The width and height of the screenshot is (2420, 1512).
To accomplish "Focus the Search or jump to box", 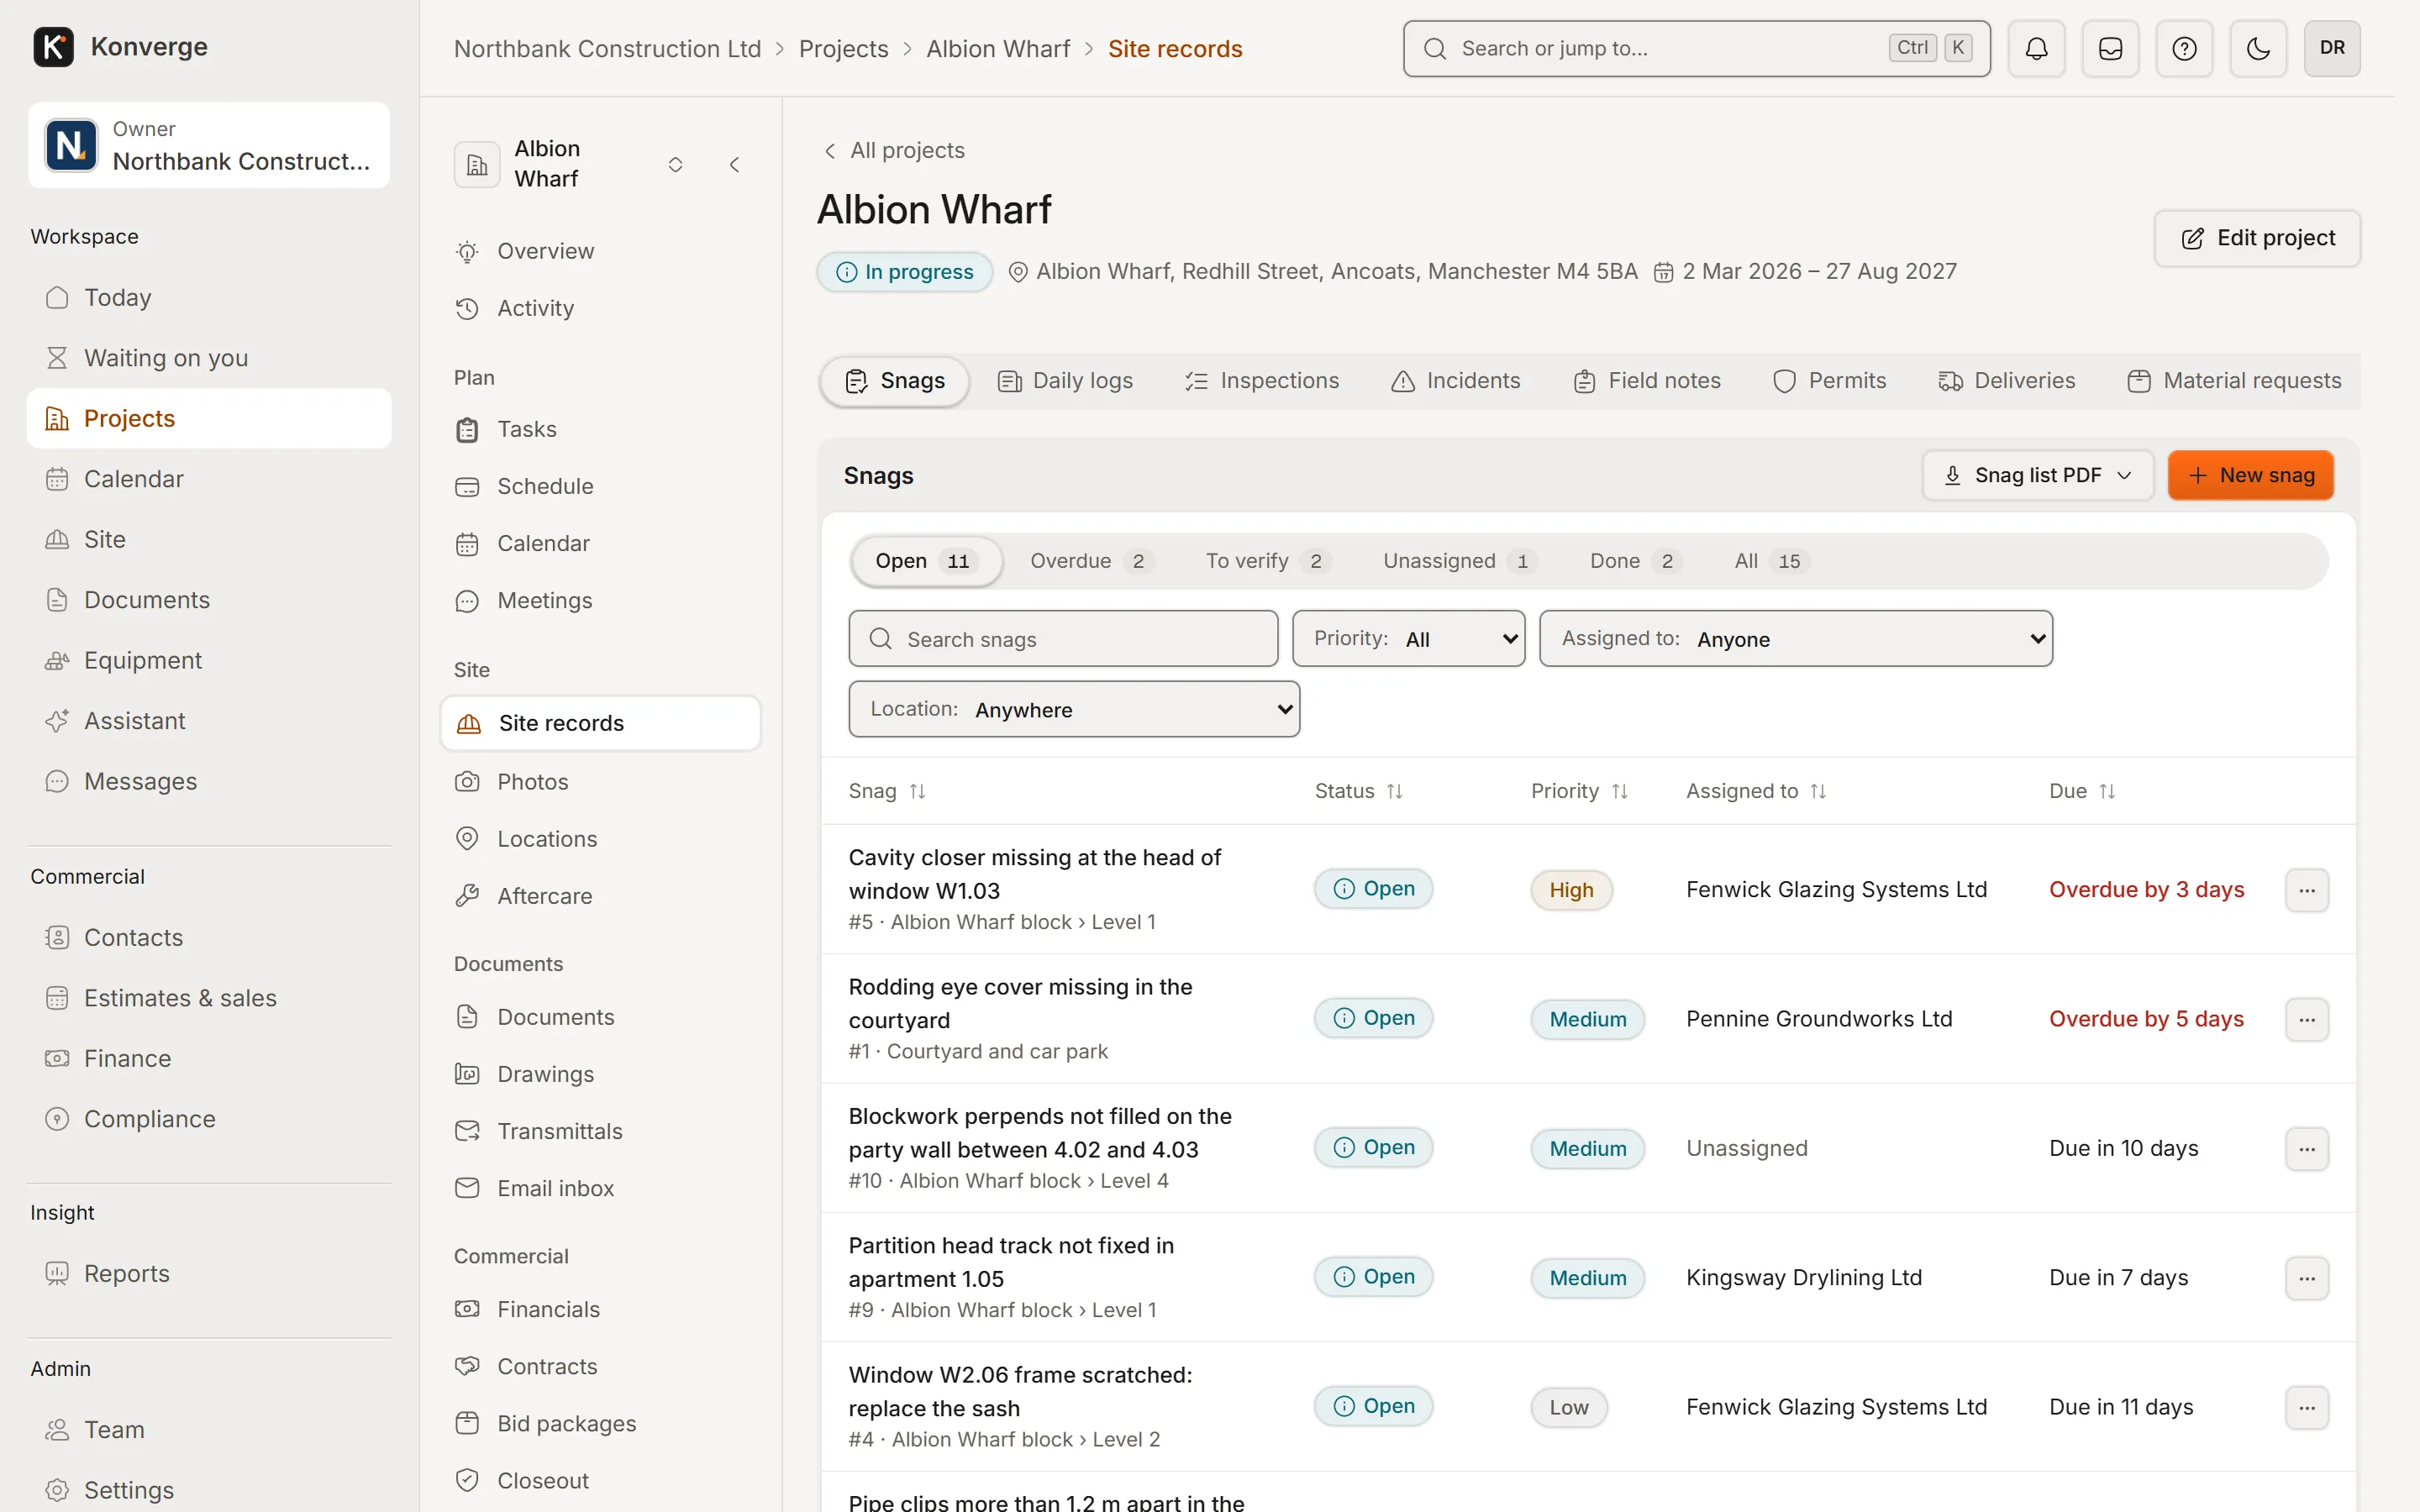I will click(x=1696, y=48).
